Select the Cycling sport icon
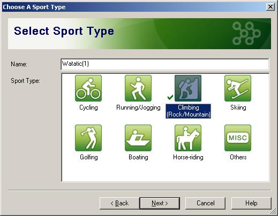The width and height of the screenshot is (278, 216). coord(88,88)
